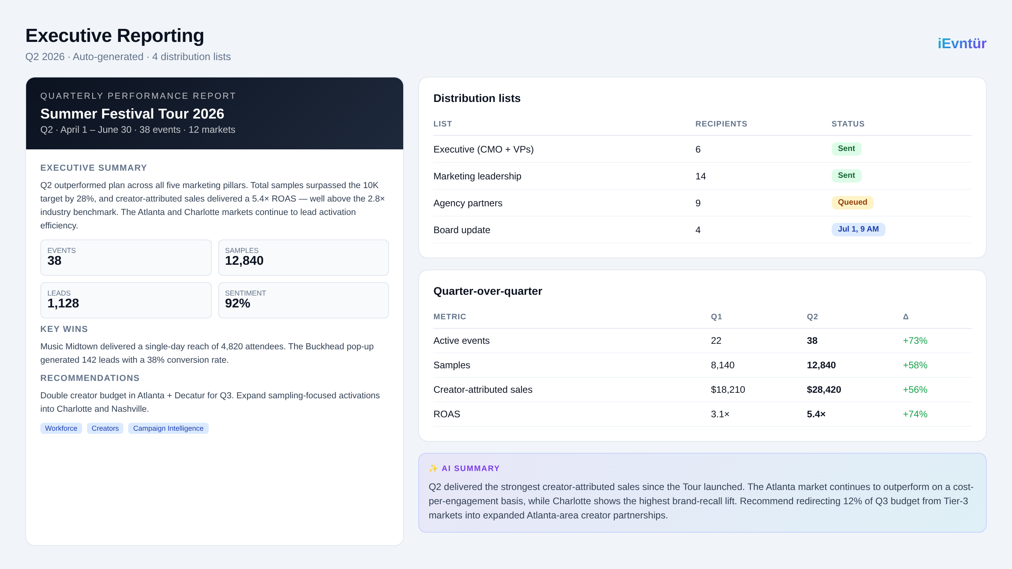Click the List column header
This screenshot has width=1012, height=569.
point(443,124)
